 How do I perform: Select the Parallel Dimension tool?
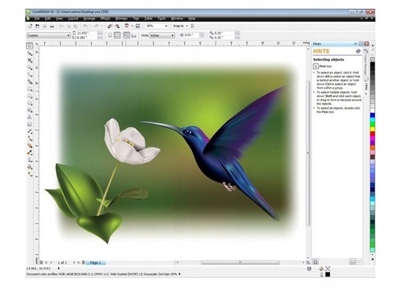30,132
